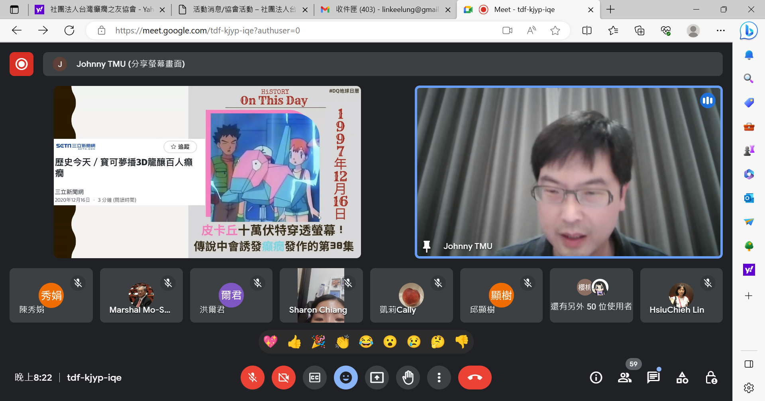Select the 陳秀娟 participant tile
The image size is (765, 401).
[51, 295]
